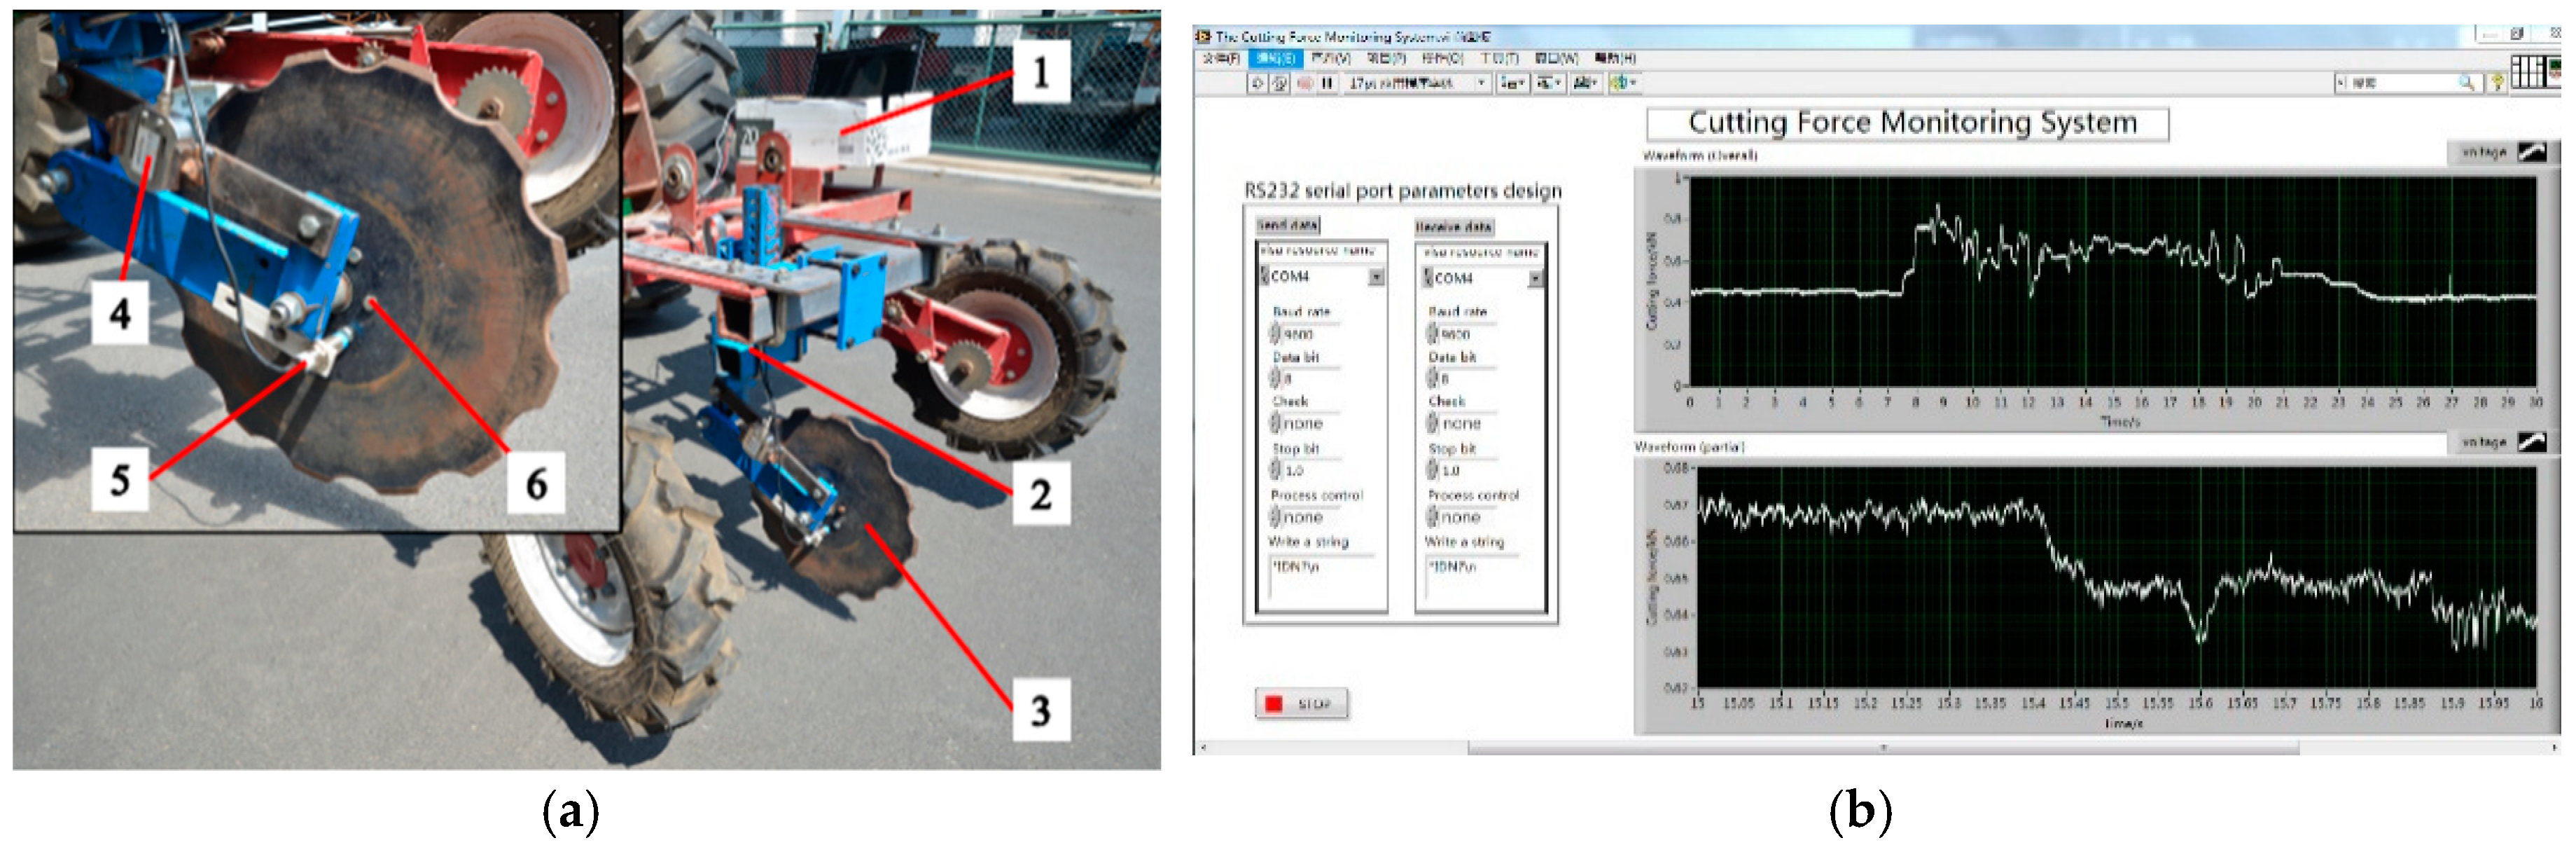This screenshot has height=845, width=2576.
Task: Click the yellow Context Help question icon
Action: point(2497,83)
